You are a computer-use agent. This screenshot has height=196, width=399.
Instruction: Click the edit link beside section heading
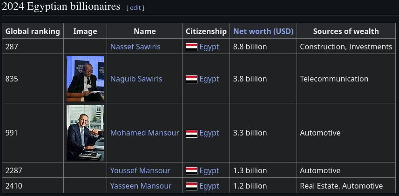pos(135,8)
